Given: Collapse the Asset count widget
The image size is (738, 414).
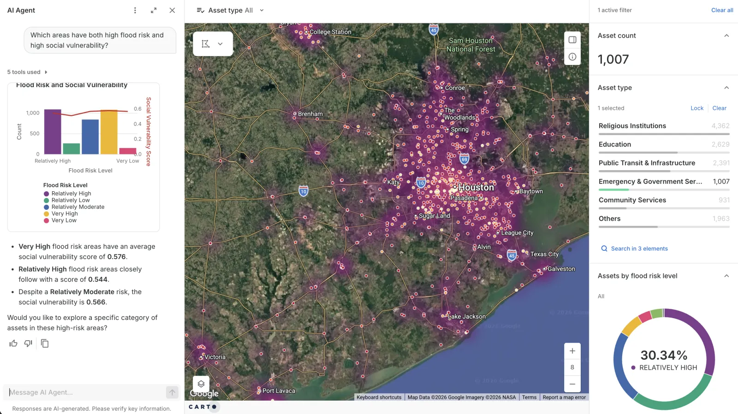Looking at the screenshot, I should [726, 35].
